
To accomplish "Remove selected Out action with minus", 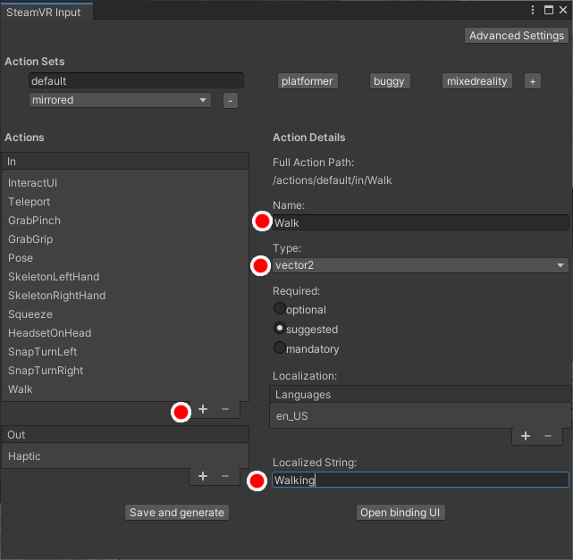I will point(225,476).
